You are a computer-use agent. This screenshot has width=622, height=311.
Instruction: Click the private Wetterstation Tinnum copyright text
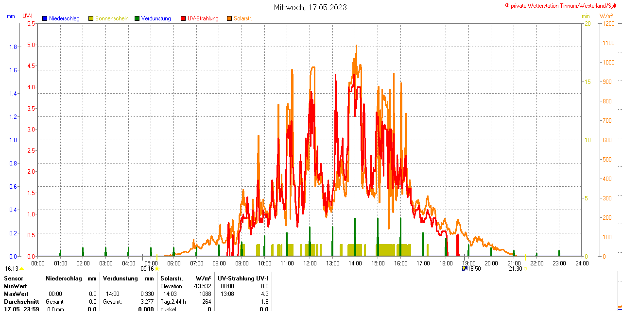[563, 5]
